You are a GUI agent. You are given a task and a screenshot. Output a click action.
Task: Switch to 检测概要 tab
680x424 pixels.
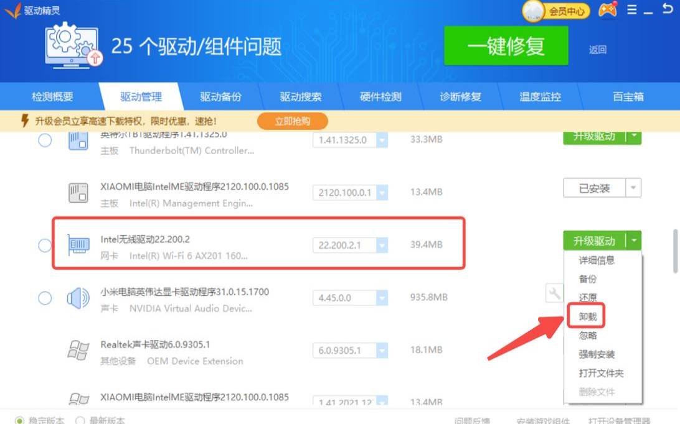tap(52, 96)
